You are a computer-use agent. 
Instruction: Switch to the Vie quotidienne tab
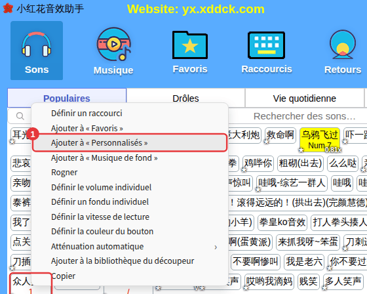(305, 98)
